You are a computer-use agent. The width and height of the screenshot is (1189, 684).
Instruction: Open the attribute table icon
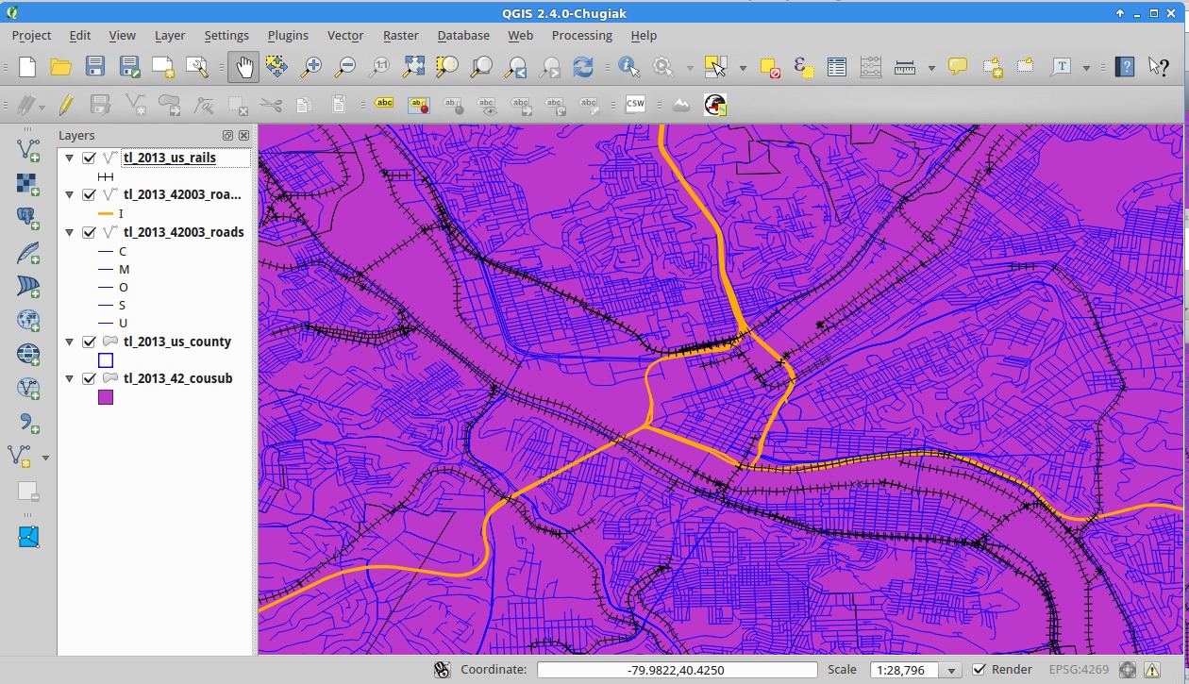(836, 67)
